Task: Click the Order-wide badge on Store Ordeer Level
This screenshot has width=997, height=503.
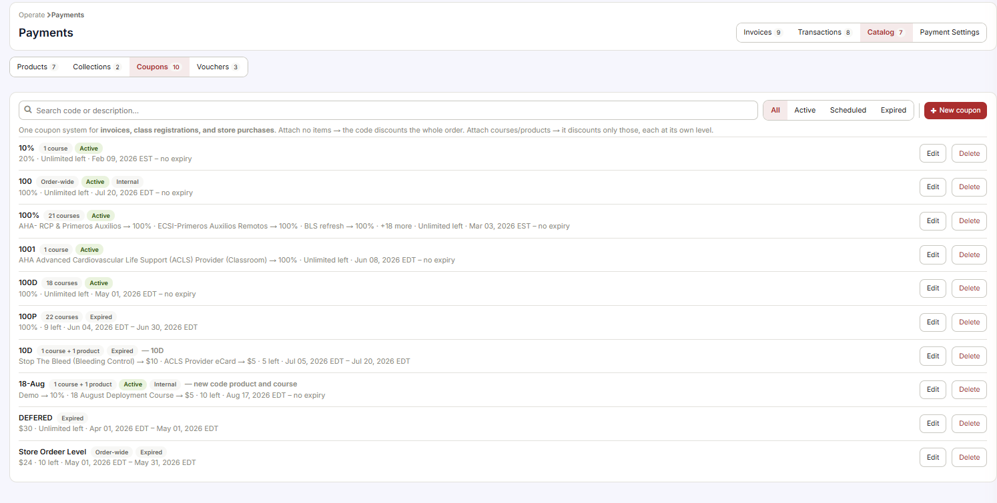Action: pyautogui.click(x=111, y=452)
